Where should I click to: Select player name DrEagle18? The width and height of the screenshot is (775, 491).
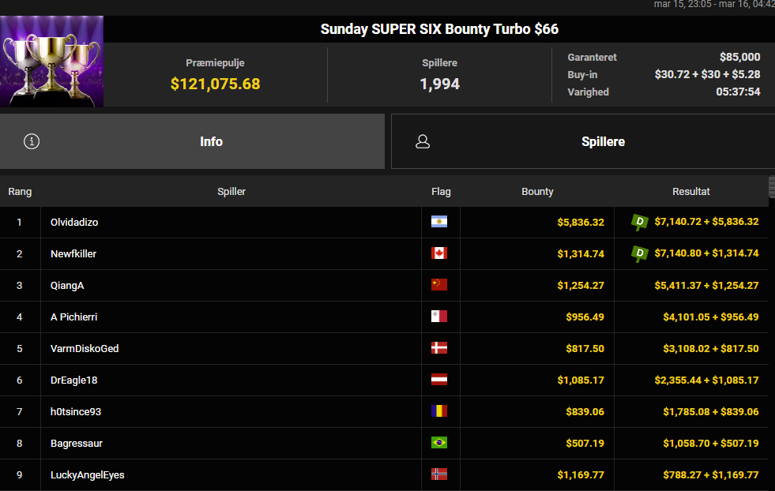tap(73, 380)
